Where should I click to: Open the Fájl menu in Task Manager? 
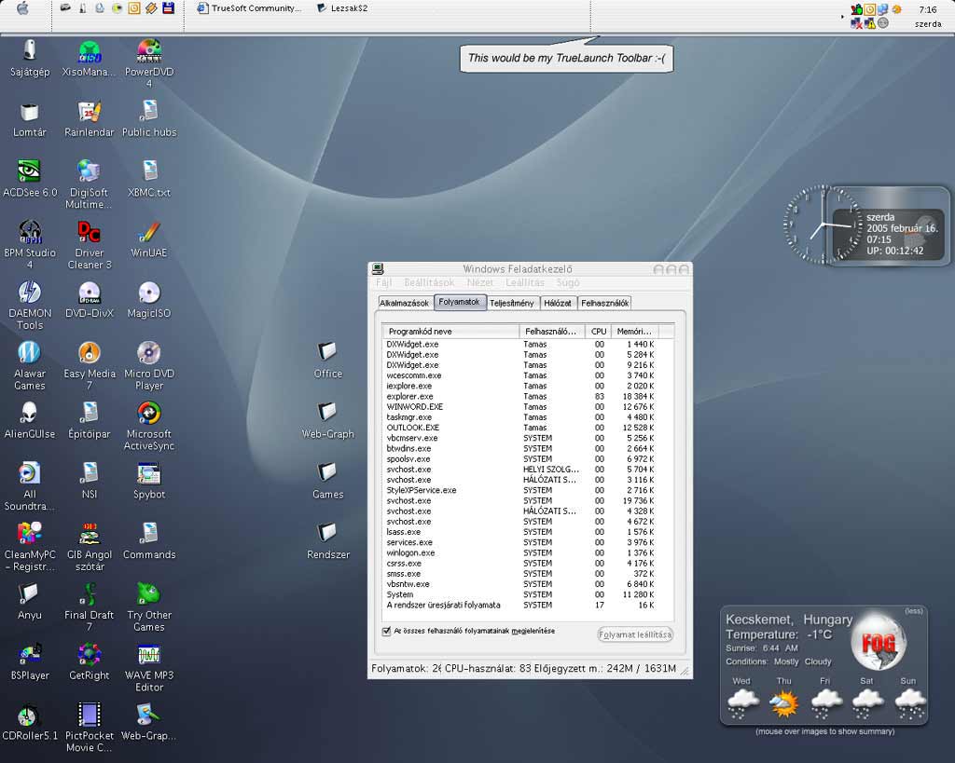click(383, 282)
